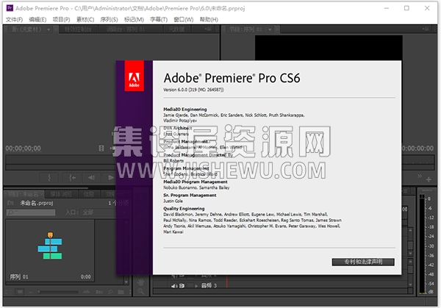Open the 序列(S) menu

pyautogui.click(x=109, y=19)
